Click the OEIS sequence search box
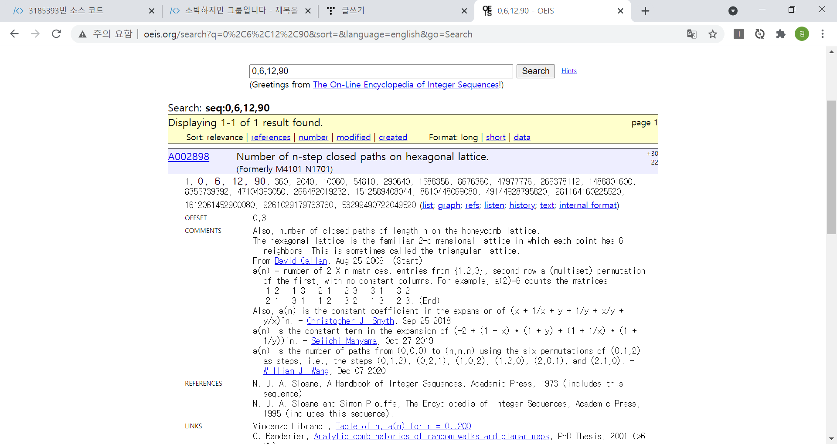The image size is (837, 444). (381, 71)
